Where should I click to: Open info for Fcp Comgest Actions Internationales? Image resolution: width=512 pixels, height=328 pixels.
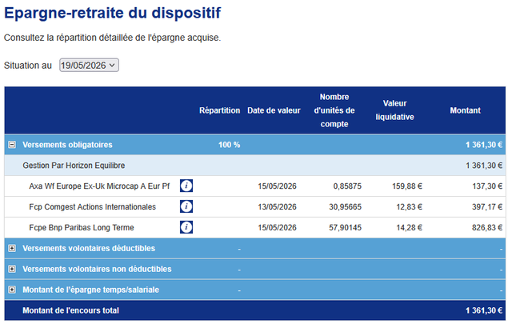(186, 206)
